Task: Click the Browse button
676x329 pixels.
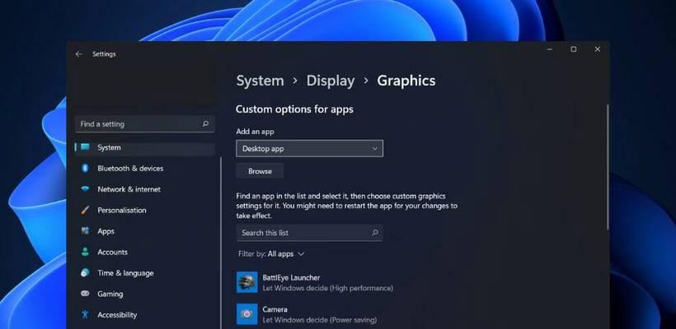Action: [x=260, y=171]
